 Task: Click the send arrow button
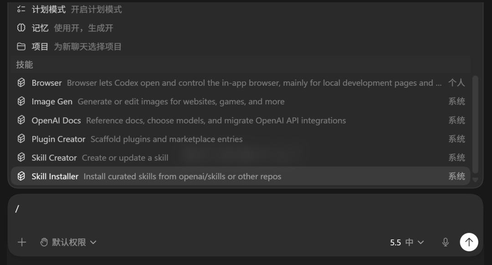tap(469, 242)
